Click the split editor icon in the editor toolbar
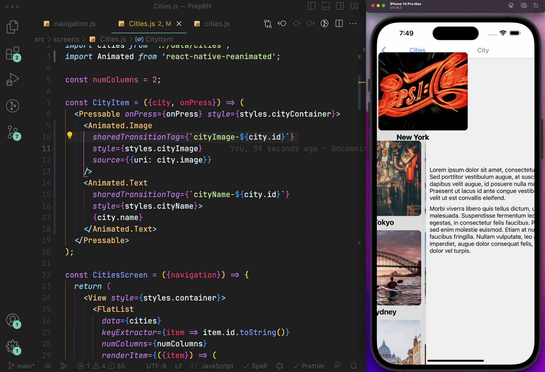 [339, 23]
